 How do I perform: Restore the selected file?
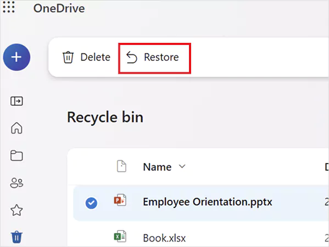coord(153,57)
